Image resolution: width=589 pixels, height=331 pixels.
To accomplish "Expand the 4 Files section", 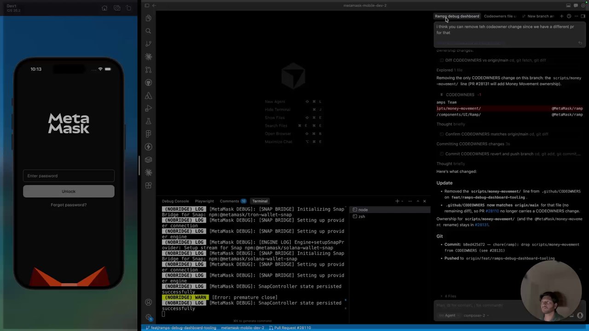I will click(448, 296).
